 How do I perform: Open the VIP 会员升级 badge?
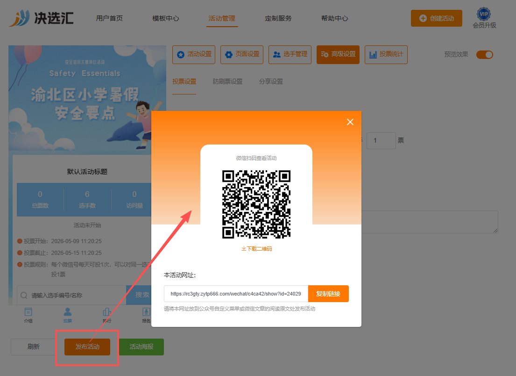point(484,18)
